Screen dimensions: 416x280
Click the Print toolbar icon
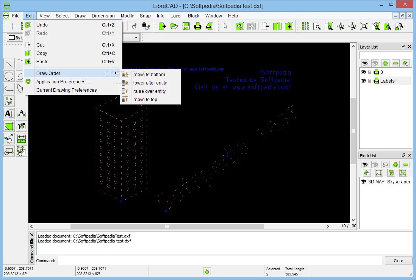pos(198,26)
